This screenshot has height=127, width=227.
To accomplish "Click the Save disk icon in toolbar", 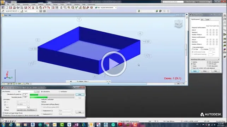I will (x=10, y=7).
